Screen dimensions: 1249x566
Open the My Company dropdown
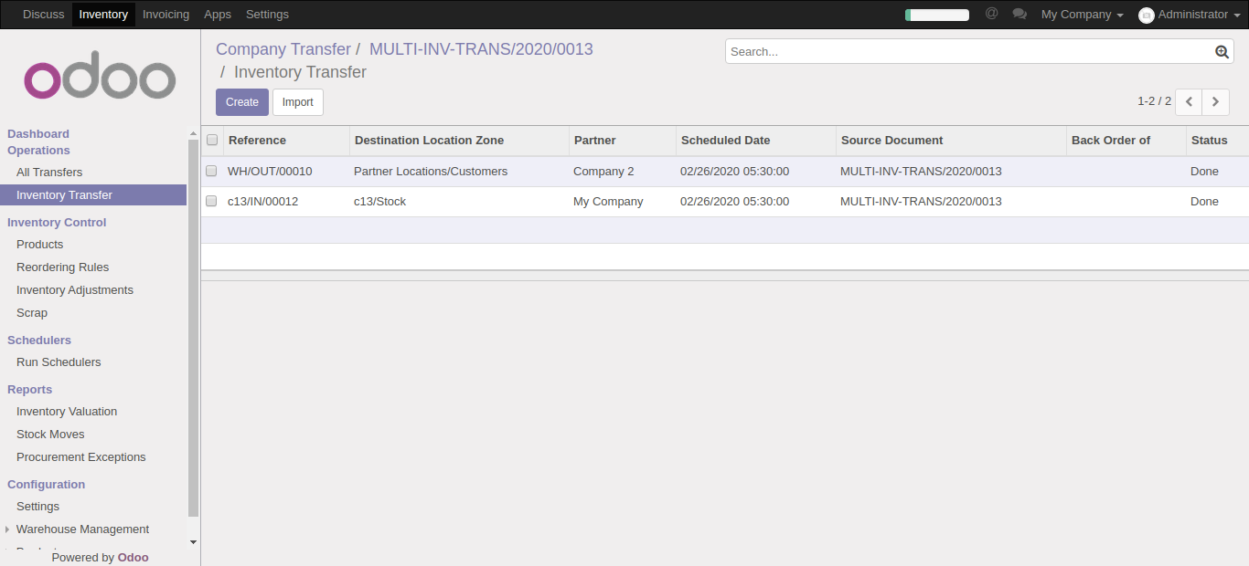[1082, 15]
